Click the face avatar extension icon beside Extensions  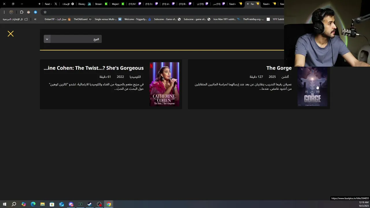point(29,12)
